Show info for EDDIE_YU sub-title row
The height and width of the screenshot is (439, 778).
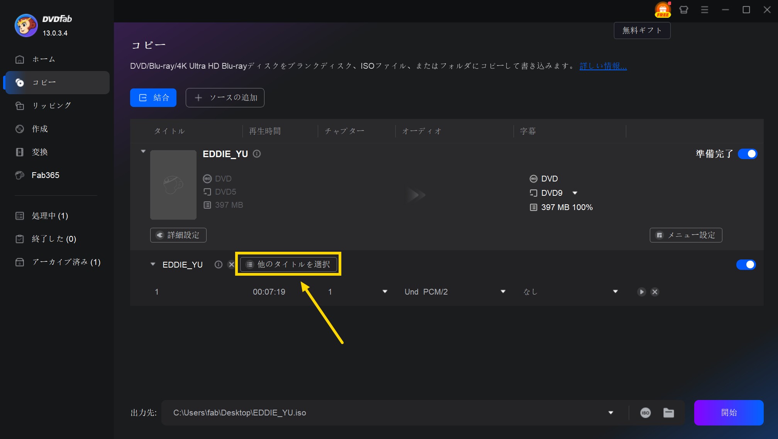pyautogui.click(x=219, y=264)
